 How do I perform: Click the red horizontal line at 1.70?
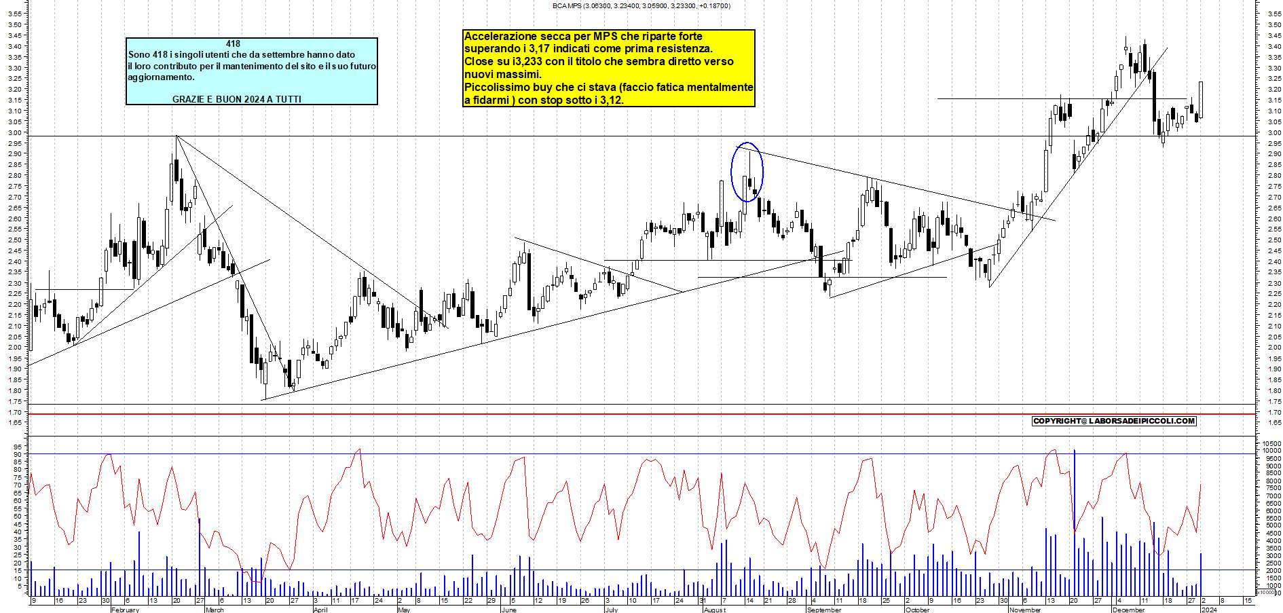click(x=641, y=414)
